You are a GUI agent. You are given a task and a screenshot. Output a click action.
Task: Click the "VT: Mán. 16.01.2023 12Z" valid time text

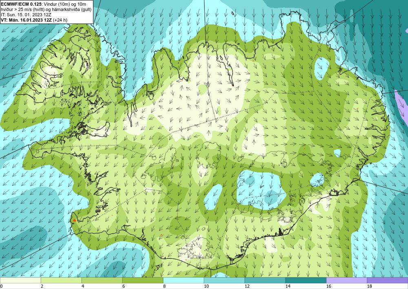(26, 20)
